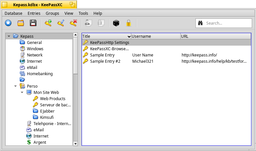Select the eMail group under Perso
Viewport: 256px width, 151px height.
pos(38,130)
